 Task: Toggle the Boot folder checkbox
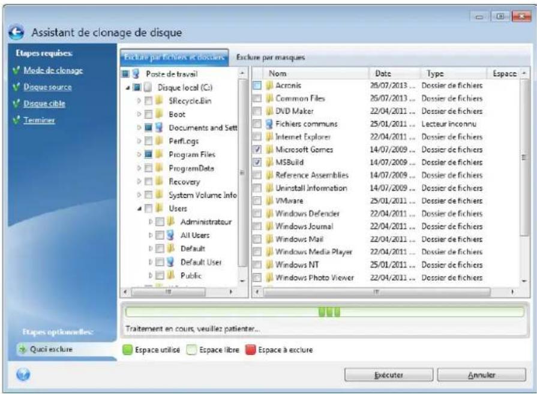[148, 114]
